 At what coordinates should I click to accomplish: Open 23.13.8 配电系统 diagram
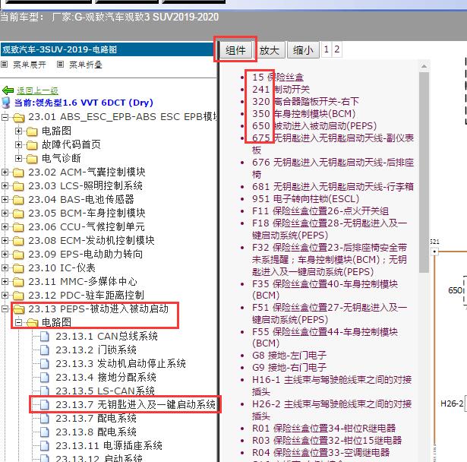[96, 432]
